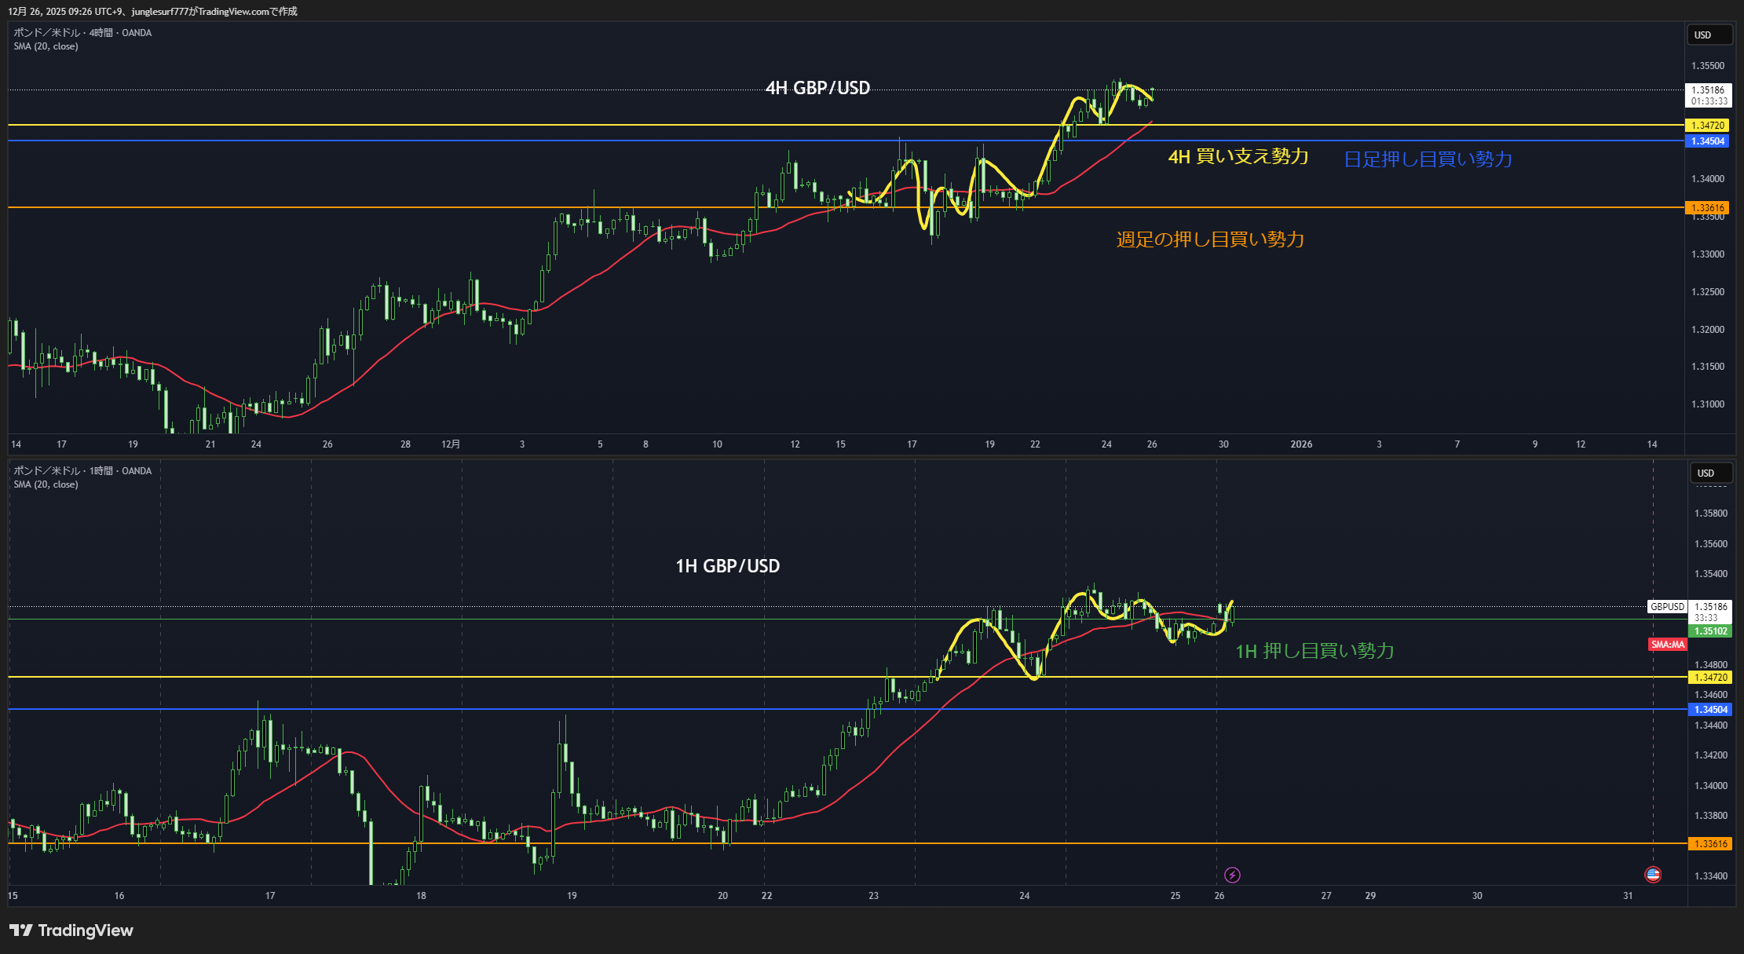This screenshot has height=954, width=1744.
Task: Select green '1H 押し目買い勢力' text annotation
Action: pos(1314,651)
